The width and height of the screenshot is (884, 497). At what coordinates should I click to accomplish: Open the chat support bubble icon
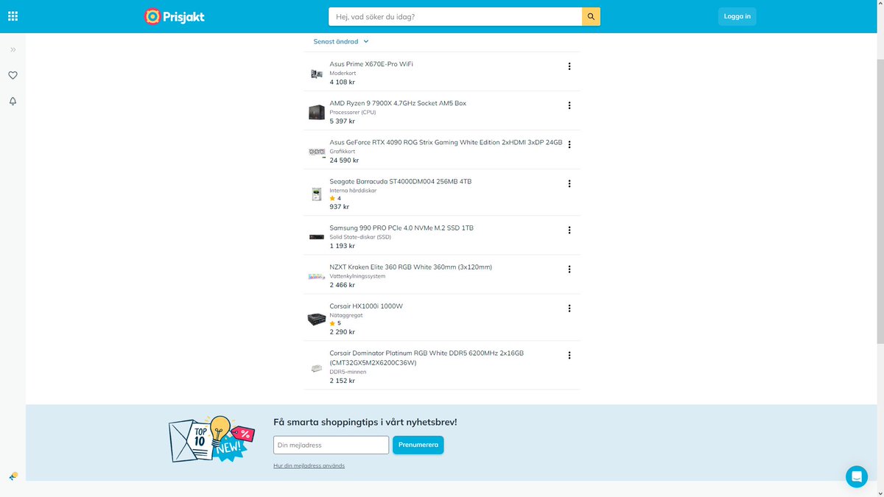point(857,476)
